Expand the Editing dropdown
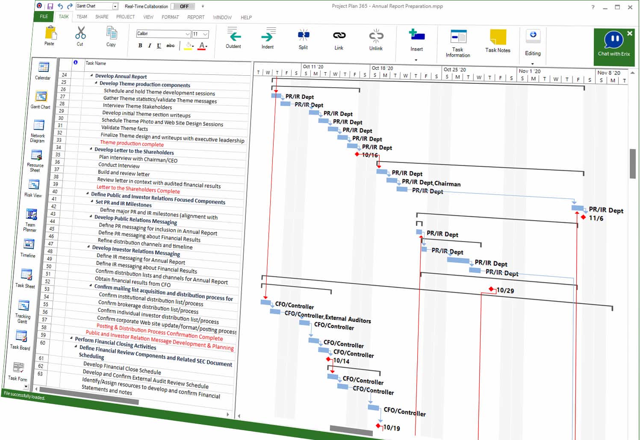Image resolution: width=640 pixels, height=440 pixels. (532, 64)
